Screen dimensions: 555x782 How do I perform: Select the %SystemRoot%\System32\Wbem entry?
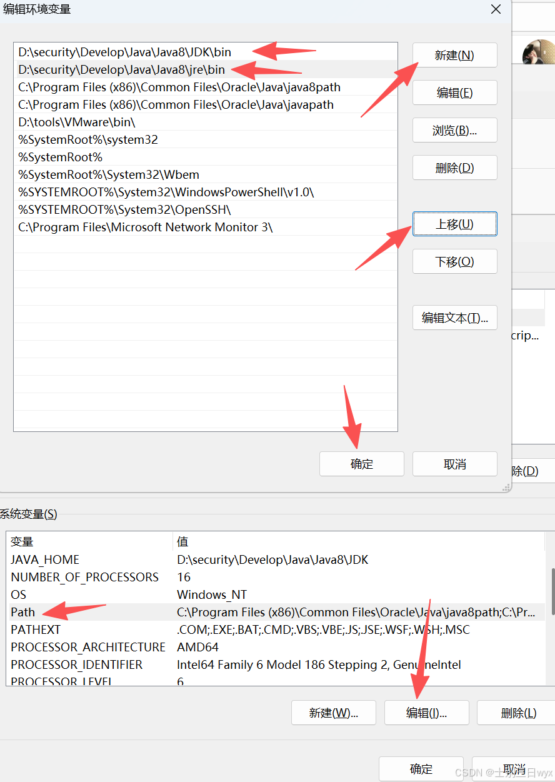tap(206, 174)
